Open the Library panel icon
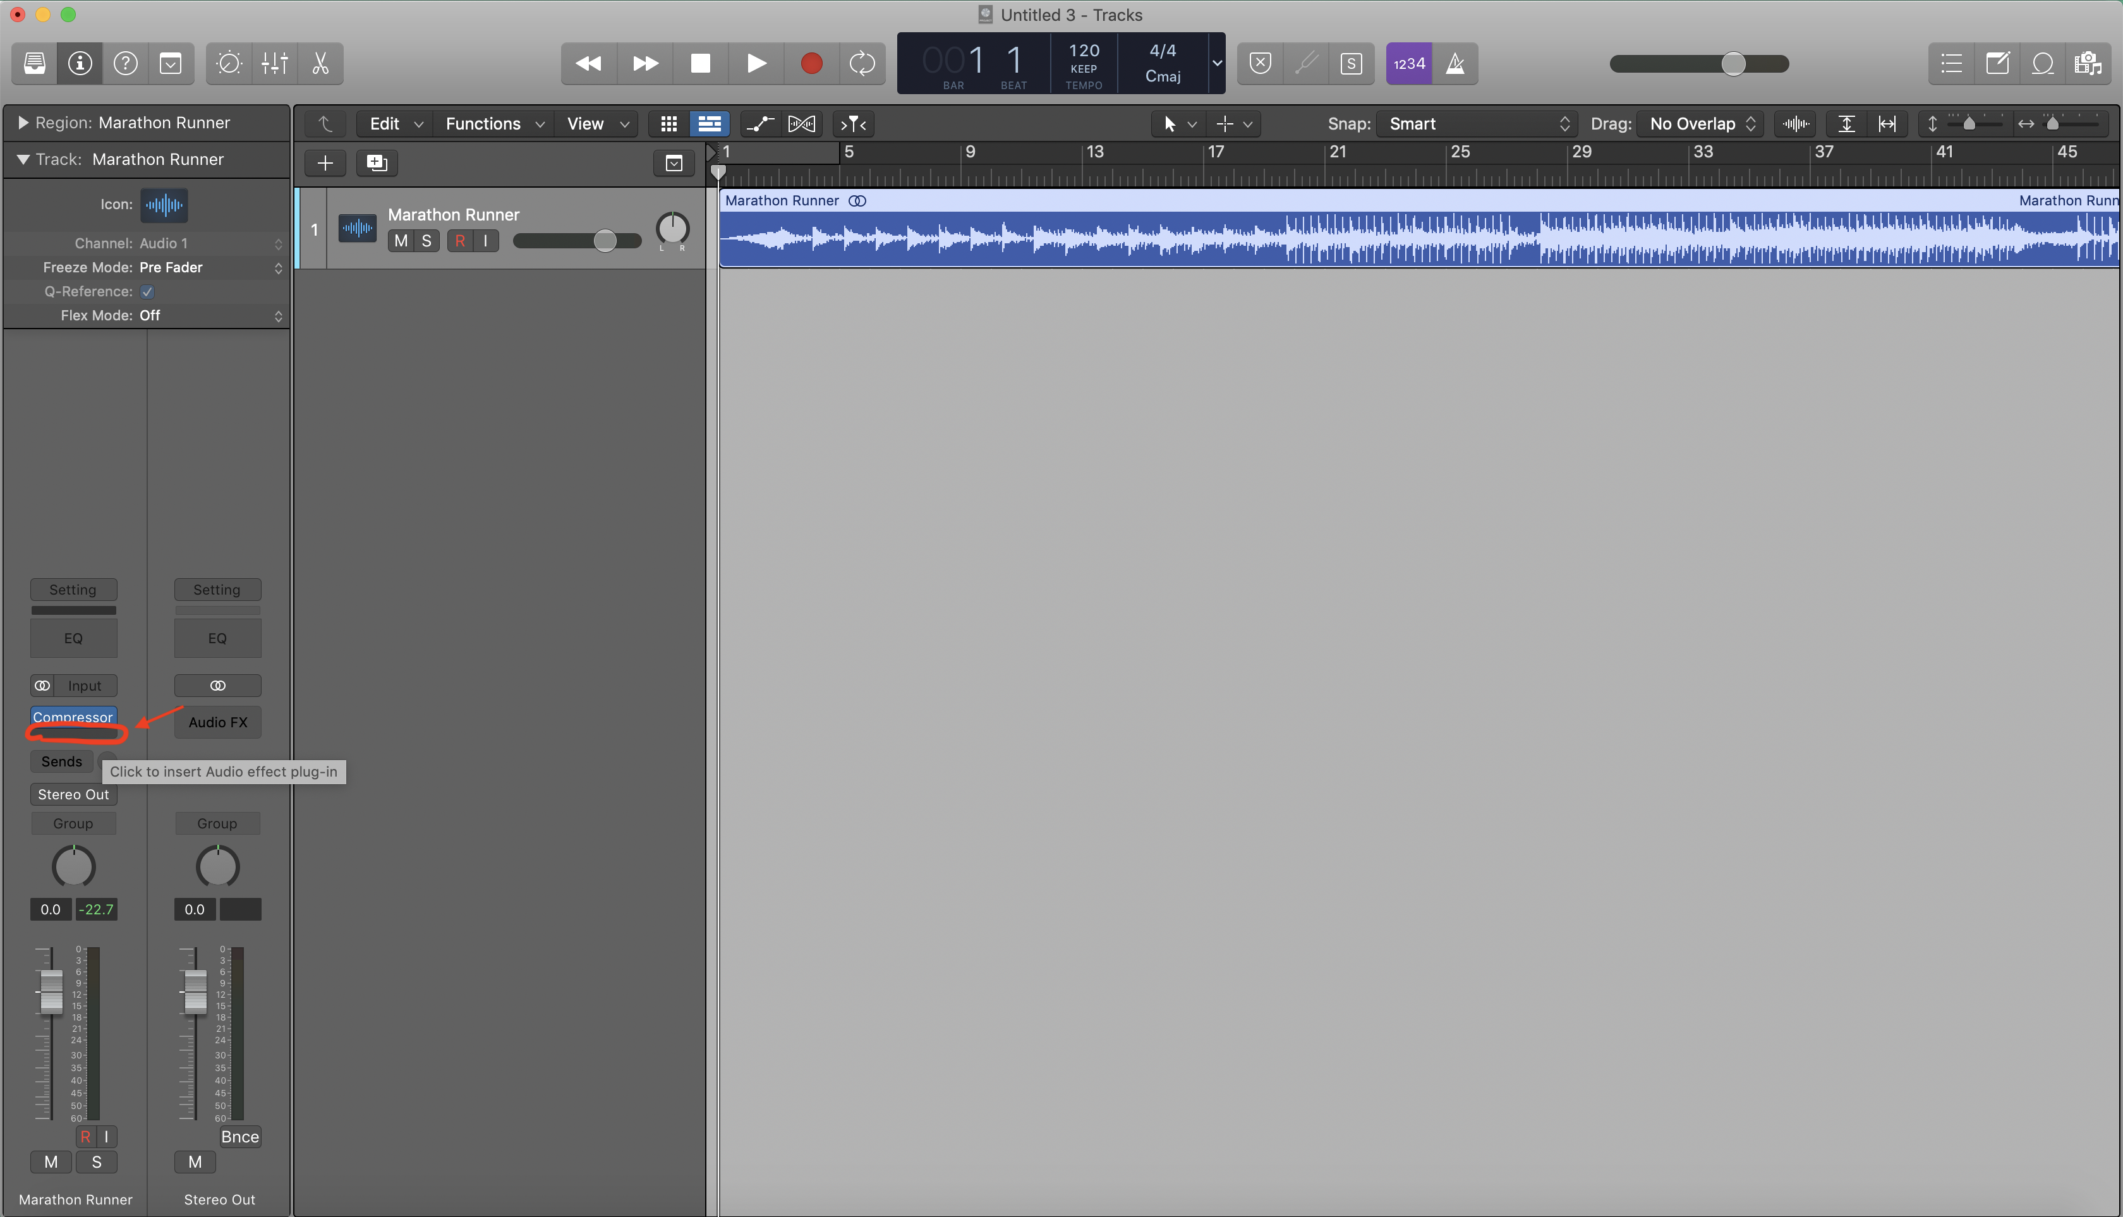The height and width of the screenshot is (1217, 2123). pos(35,64)
